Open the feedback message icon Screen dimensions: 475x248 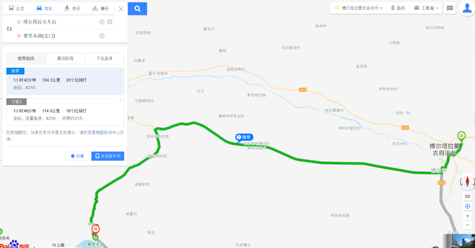450,8
